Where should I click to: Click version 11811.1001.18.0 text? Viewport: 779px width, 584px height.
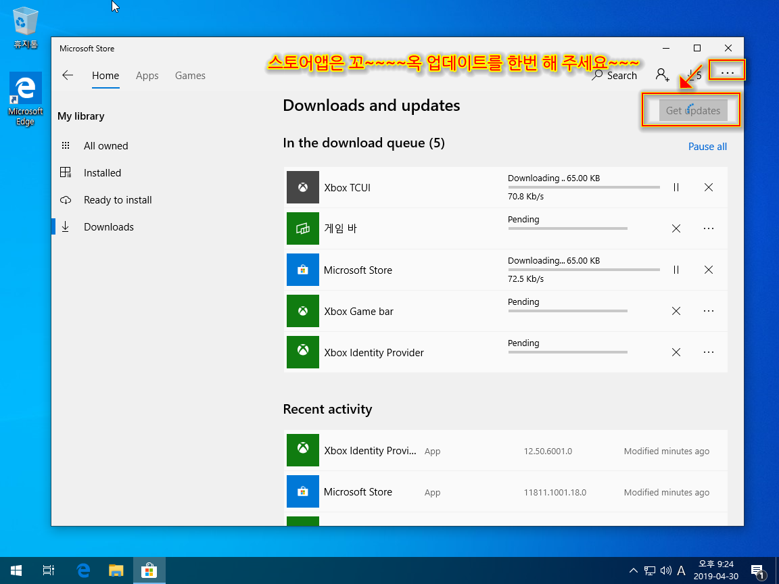pos(555,493)
